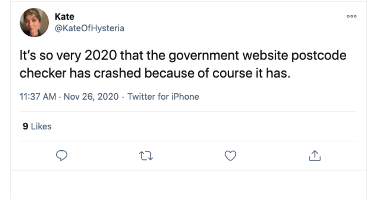This screenshot has height=199, width=375.
Task: Click the tweet's first line mentioning 2020
Action: tap(183, 56)
